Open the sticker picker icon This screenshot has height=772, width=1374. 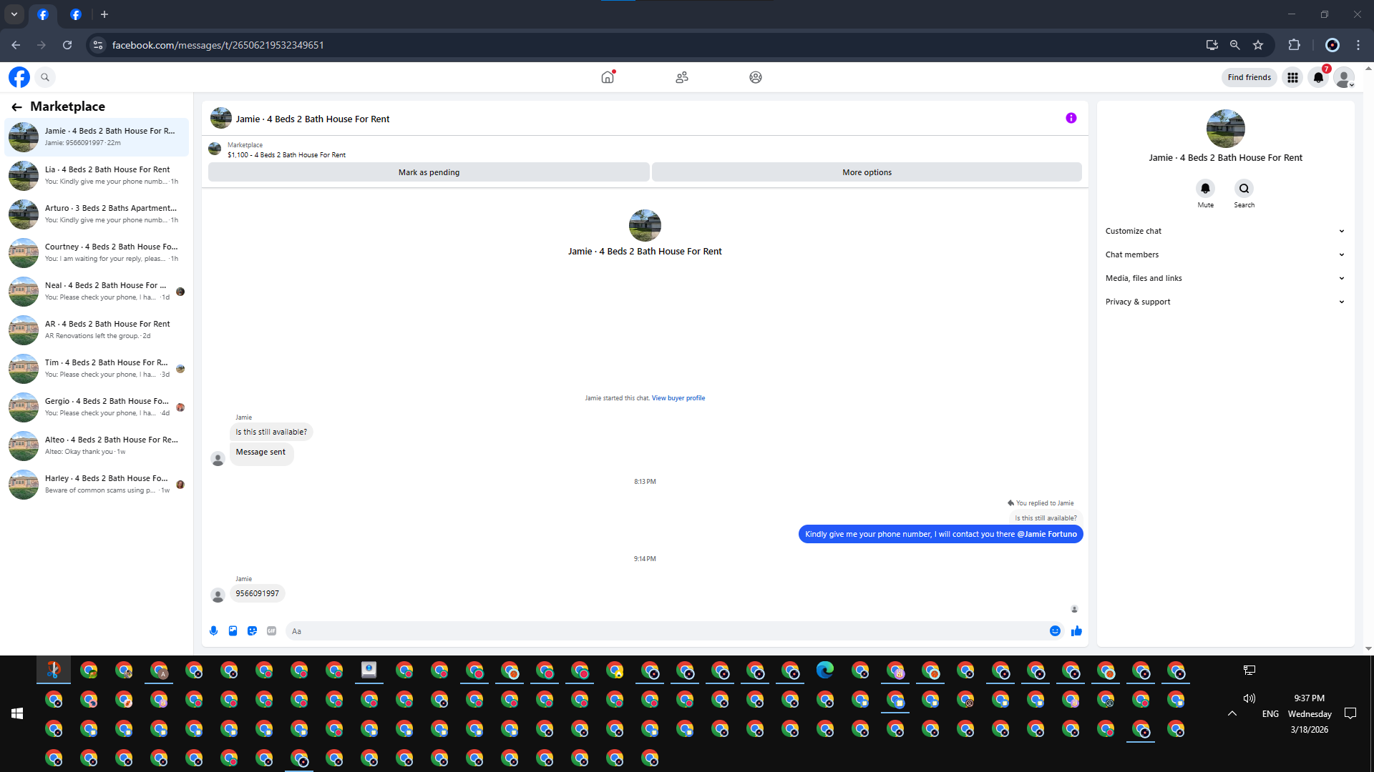252,630
